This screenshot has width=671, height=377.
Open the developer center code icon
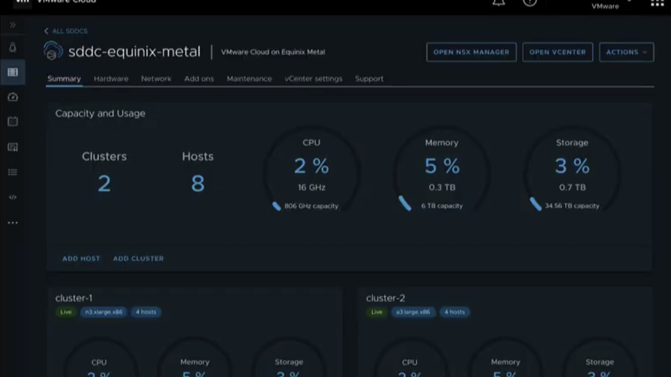click(13, 197)
